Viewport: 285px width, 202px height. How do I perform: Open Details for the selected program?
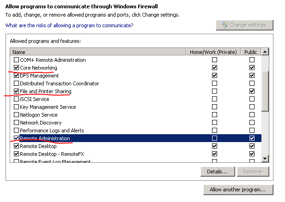(x=218, y=172)
